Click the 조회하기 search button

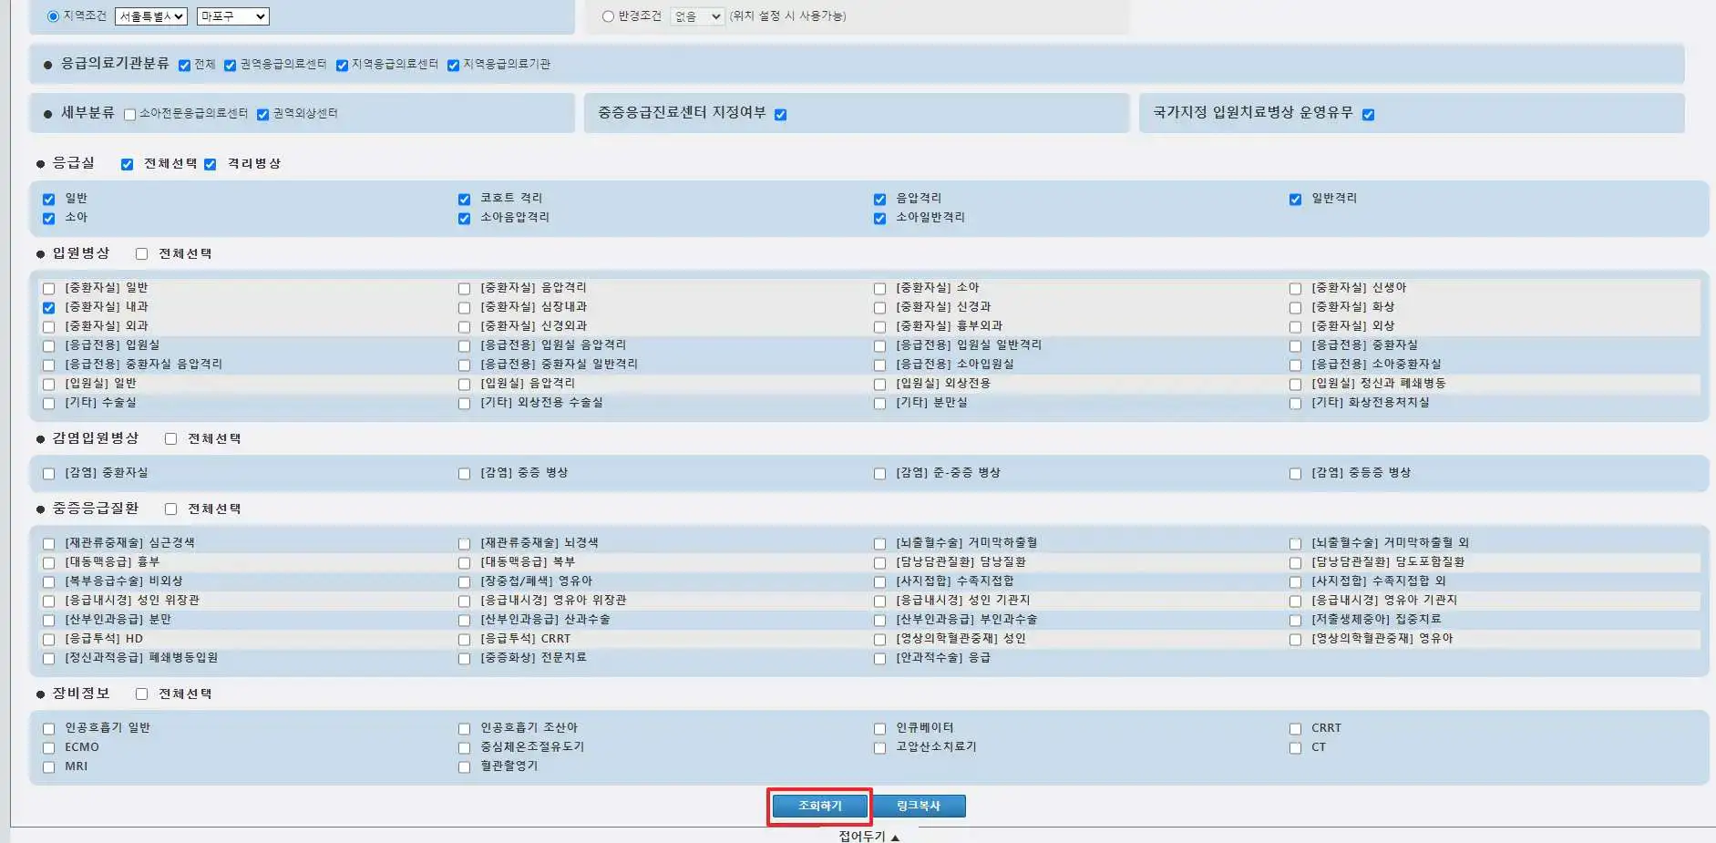coord(819,806)
